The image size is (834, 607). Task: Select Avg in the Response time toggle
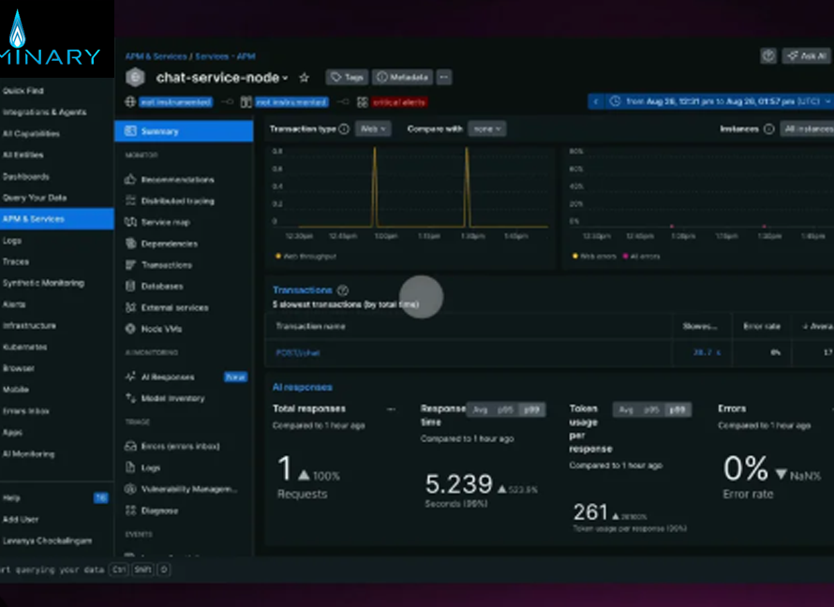(480, 410)
